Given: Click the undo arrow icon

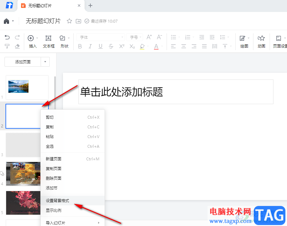Looking at the screenshot, I should tap(7, 38).
